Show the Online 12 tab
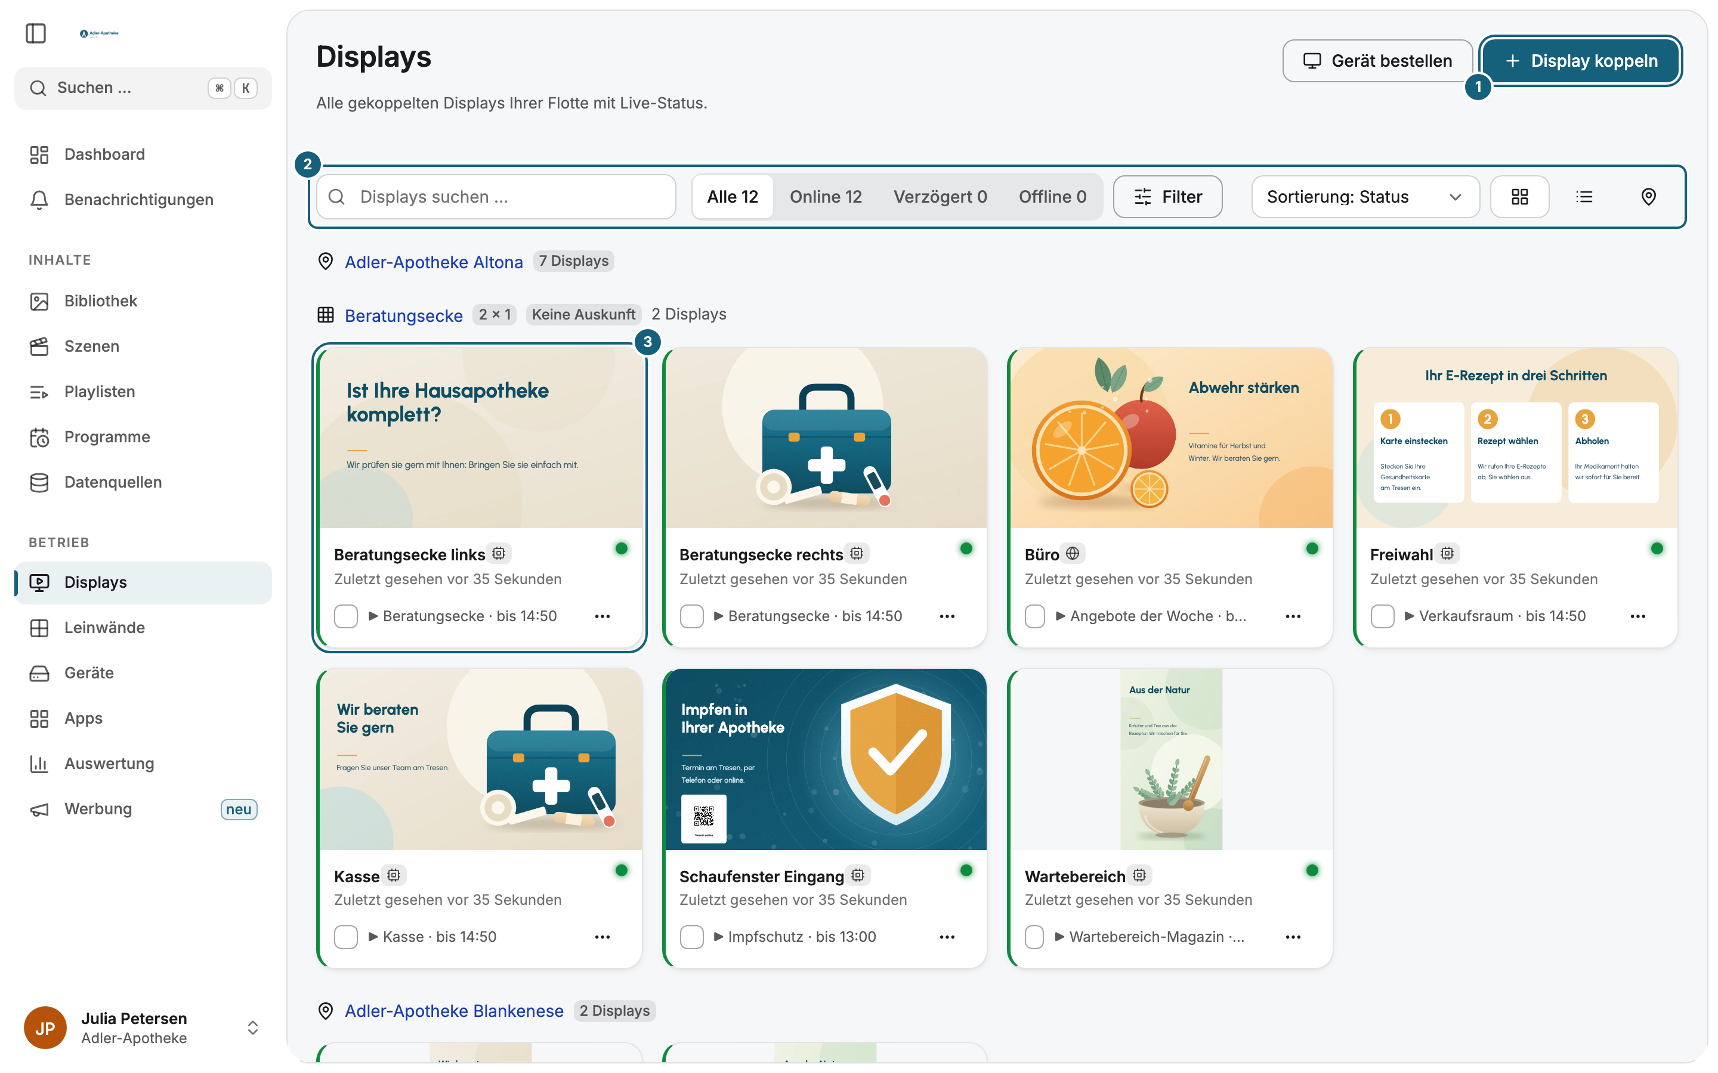Viewport: 1718px width, 1073px height. (826, 197)
